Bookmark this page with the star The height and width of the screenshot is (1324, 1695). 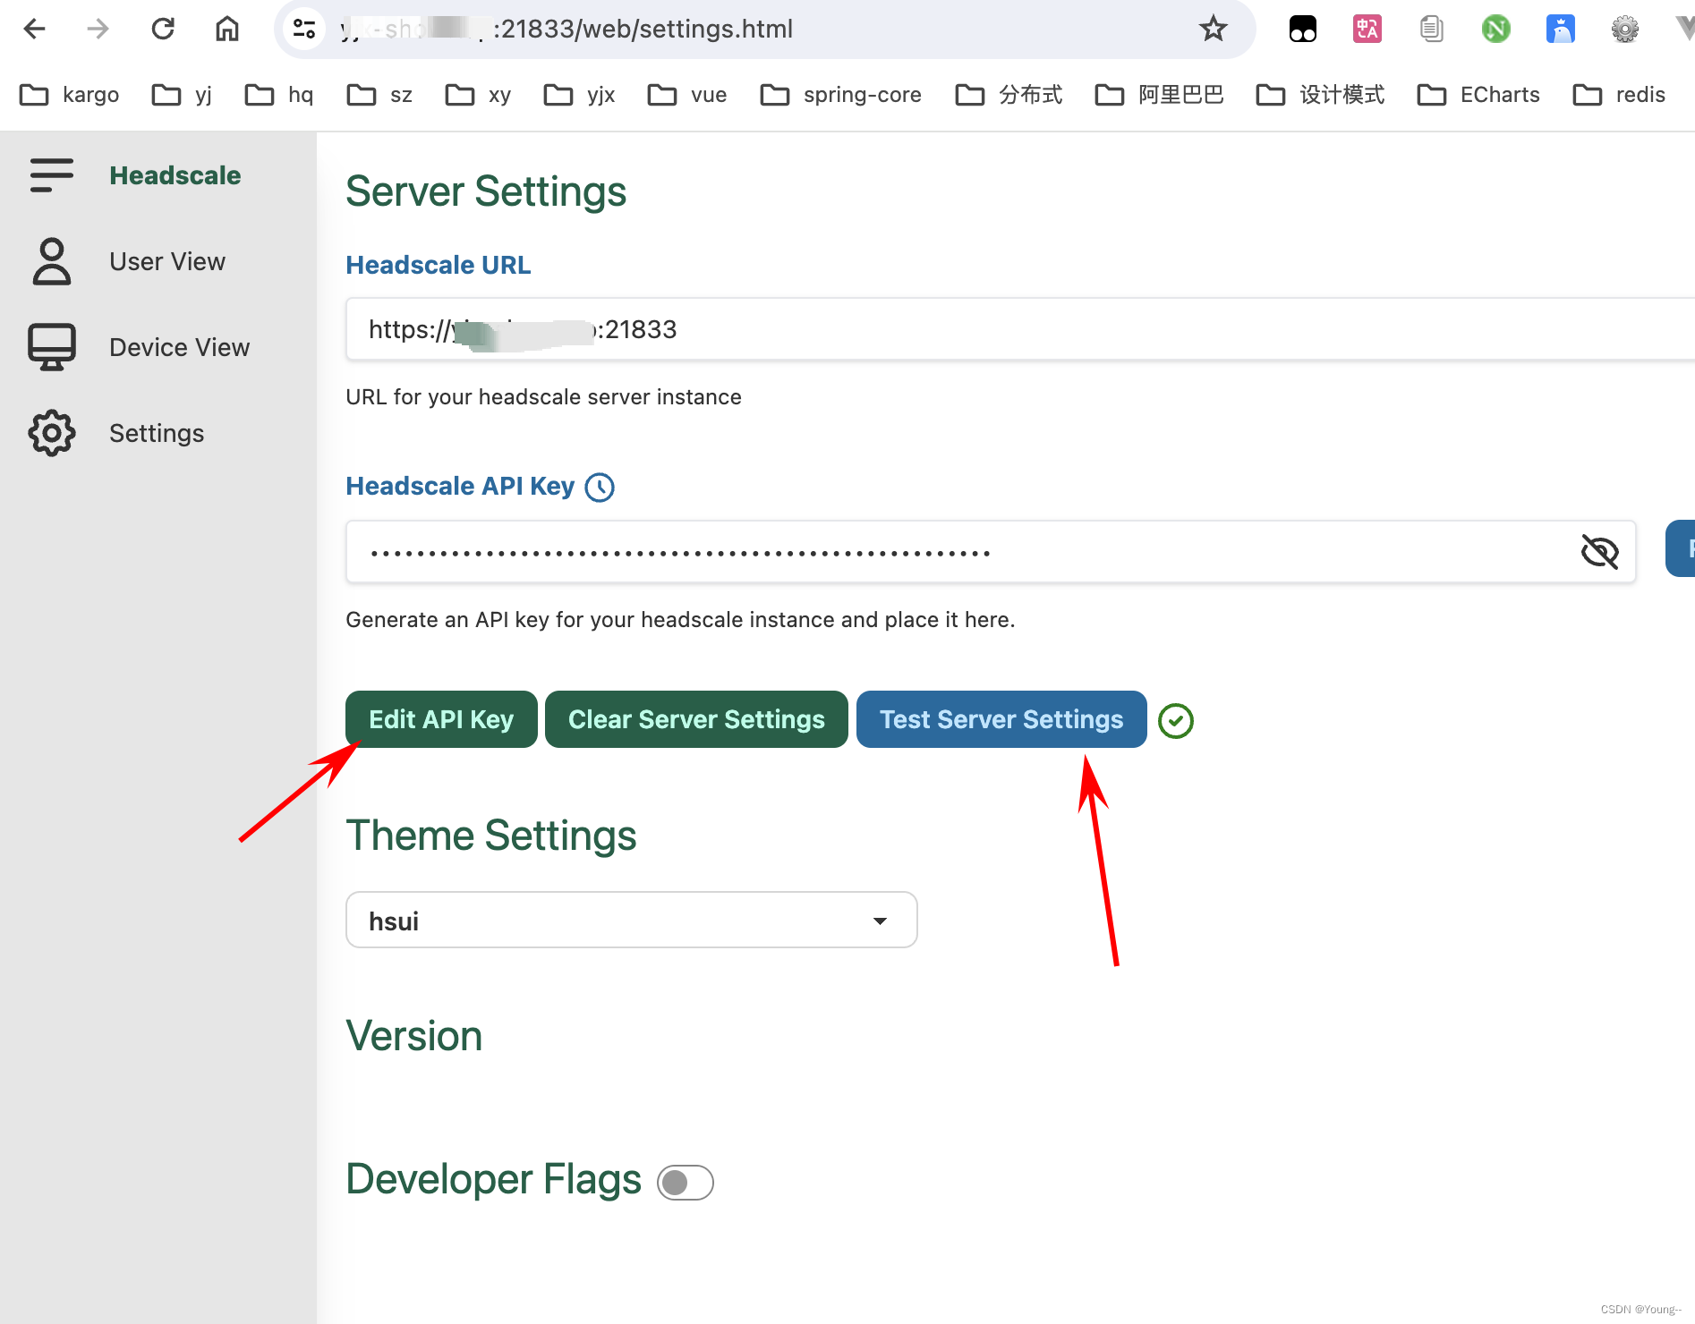coord(1214,30)
